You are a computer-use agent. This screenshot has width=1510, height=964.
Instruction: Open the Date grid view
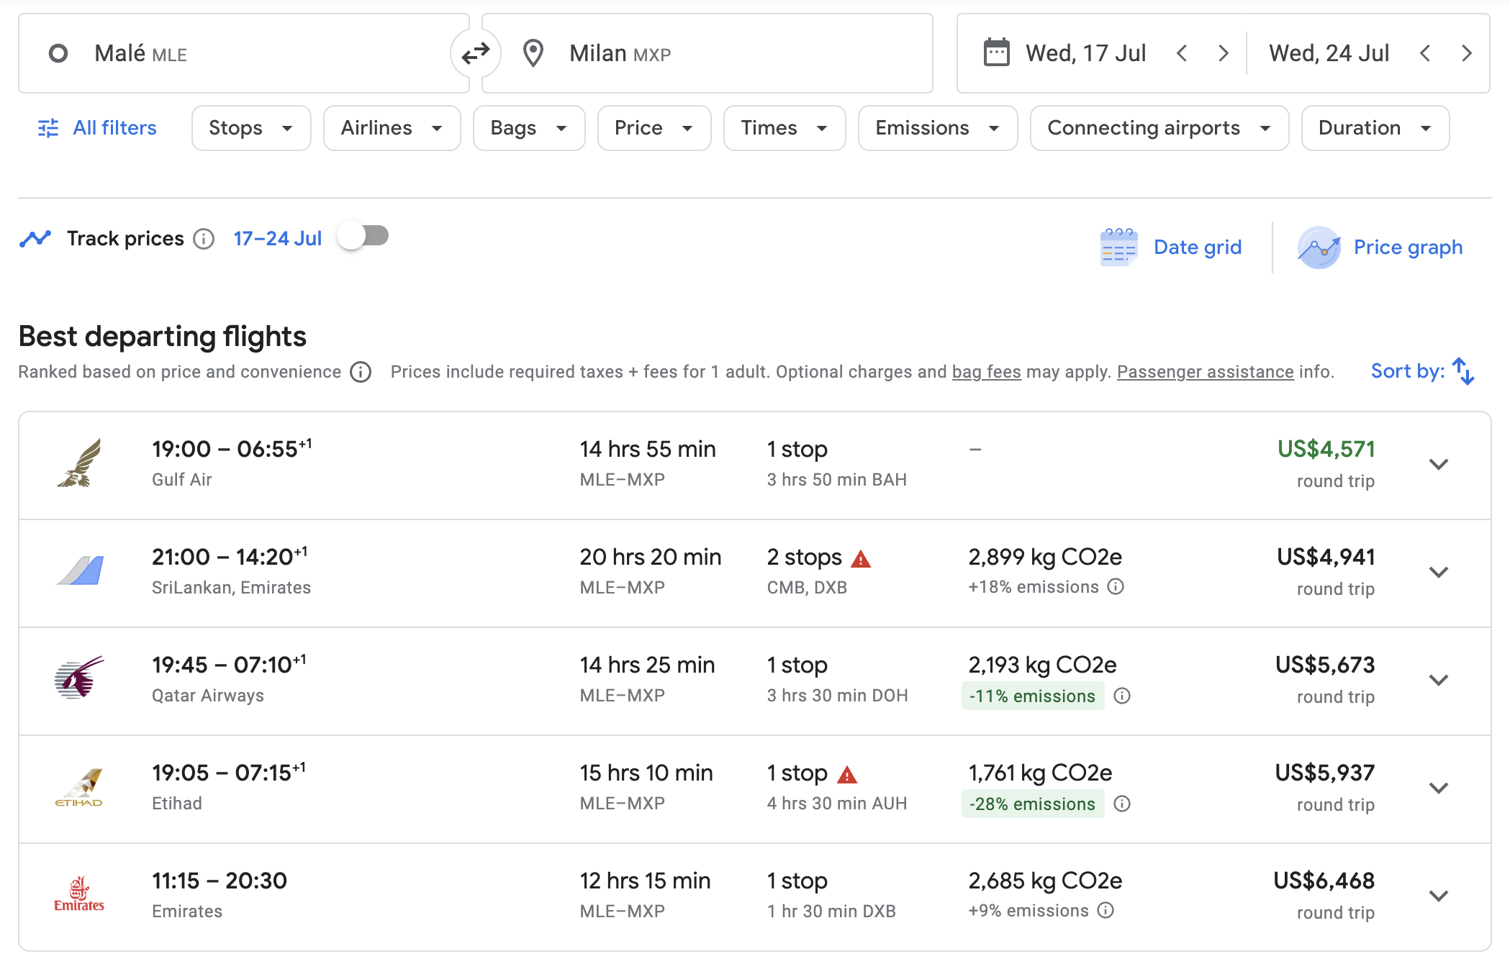pyautogui.click(x=1171, y=247)
